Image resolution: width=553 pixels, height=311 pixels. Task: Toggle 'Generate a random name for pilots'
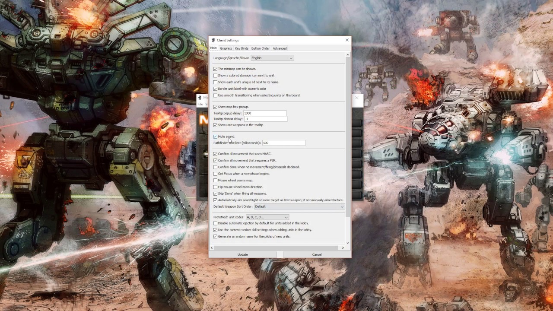tap(216, 237)
